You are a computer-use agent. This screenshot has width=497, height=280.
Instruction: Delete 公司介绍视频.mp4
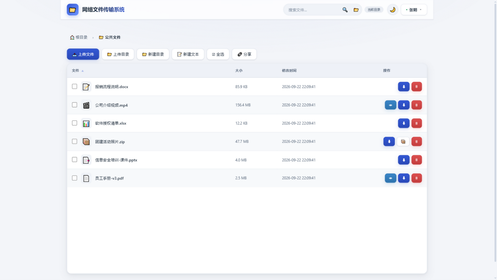[x=417, y=105]
